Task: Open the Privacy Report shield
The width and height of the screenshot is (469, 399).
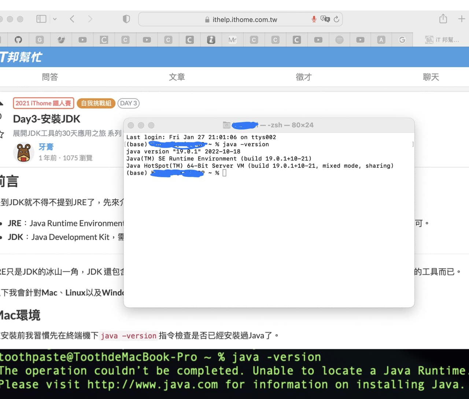Action: pos(126,19)
